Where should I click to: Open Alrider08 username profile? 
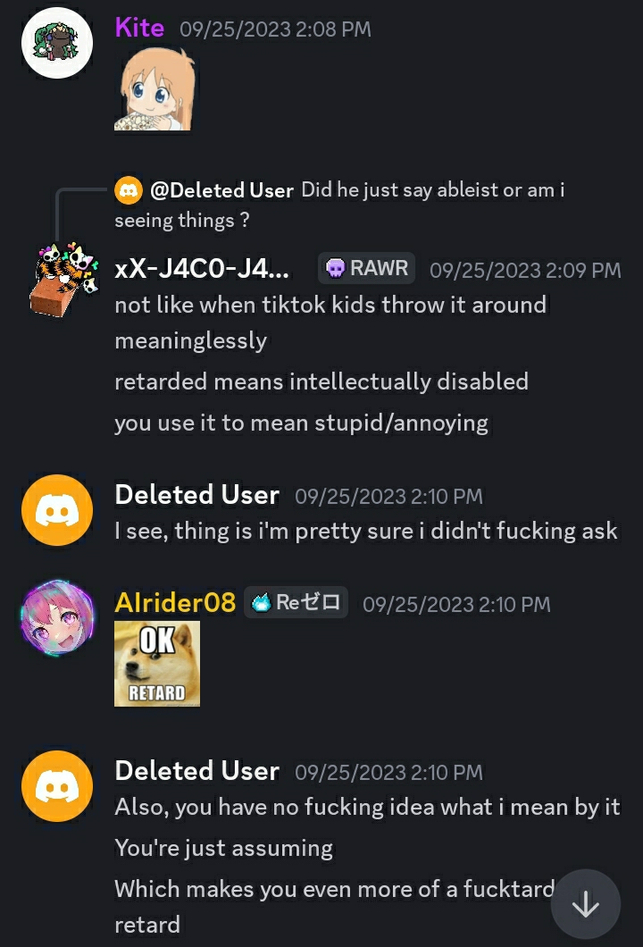tap(175, 602)
